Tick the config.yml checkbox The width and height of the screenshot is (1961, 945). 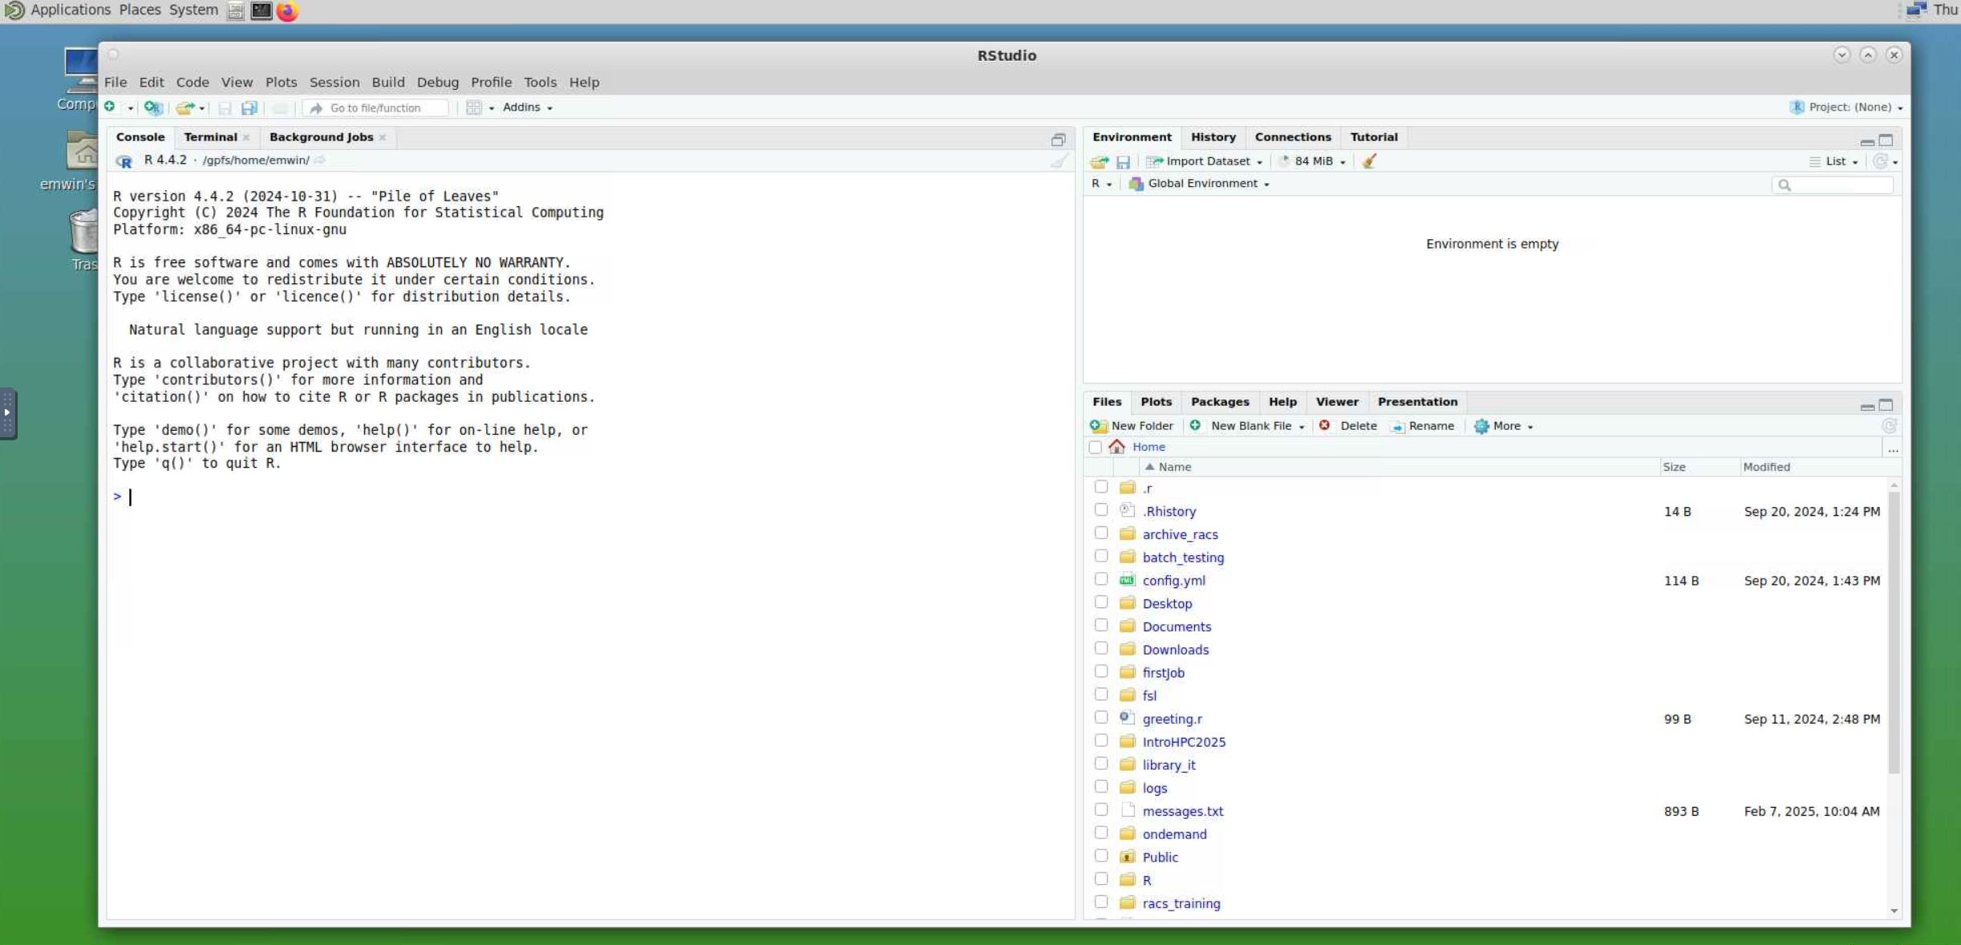click(1101, 579)
